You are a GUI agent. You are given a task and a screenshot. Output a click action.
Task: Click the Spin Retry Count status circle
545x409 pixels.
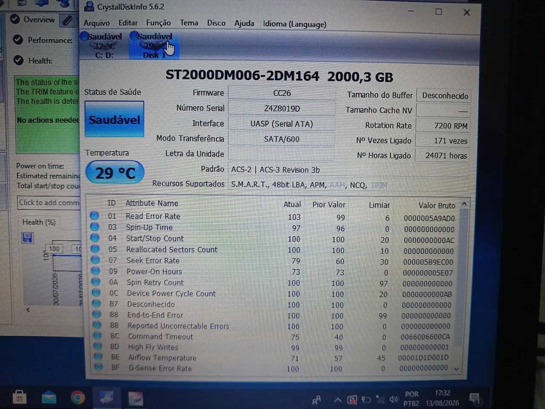[x=96, y=282]
